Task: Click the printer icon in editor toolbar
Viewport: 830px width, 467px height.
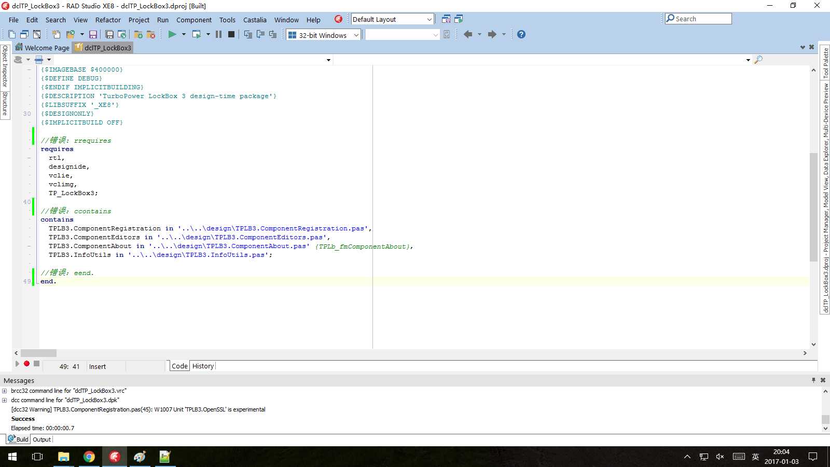Action: click(x=39, y=60)
